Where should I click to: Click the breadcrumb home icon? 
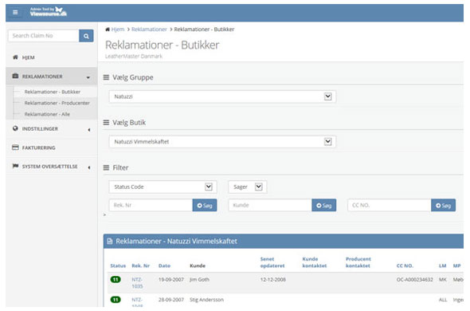tap(108, 30)
